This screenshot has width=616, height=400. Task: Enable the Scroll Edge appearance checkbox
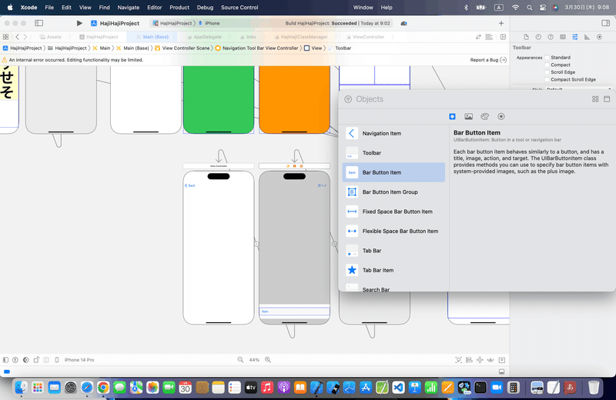coord(547,72)
